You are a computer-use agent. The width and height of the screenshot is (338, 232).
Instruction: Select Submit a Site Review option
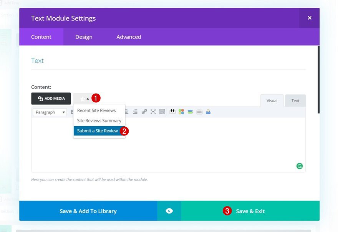pyautogui.click(x=98, y=131)
